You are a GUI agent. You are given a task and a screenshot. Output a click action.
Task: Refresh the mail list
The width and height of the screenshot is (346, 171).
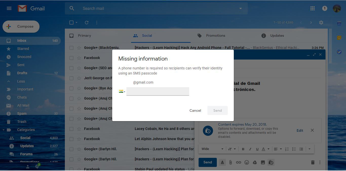[87, 23]
